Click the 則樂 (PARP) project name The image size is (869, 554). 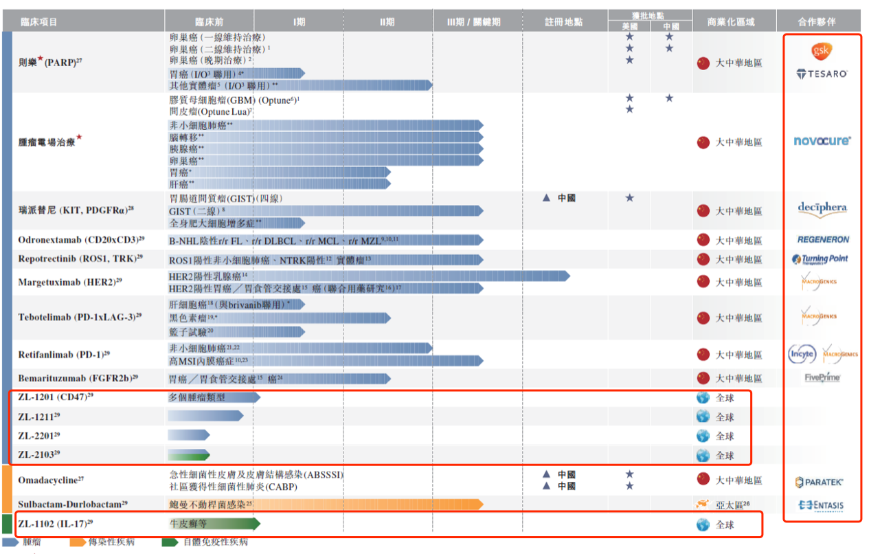tap(51, 63)
